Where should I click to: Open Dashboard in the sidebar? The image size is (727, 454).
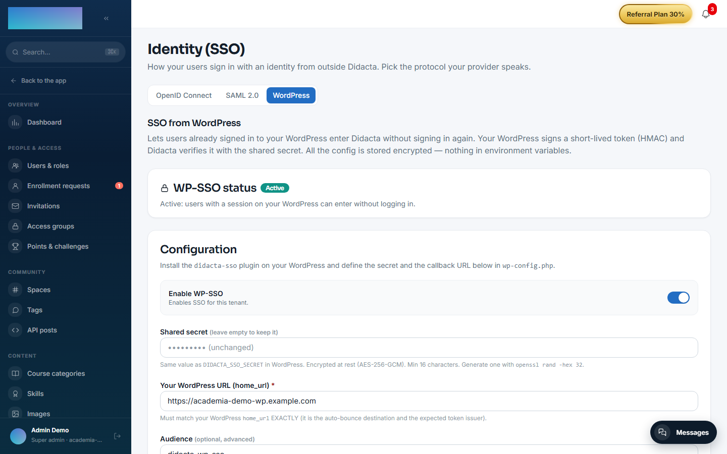click(x=66, y=123)
